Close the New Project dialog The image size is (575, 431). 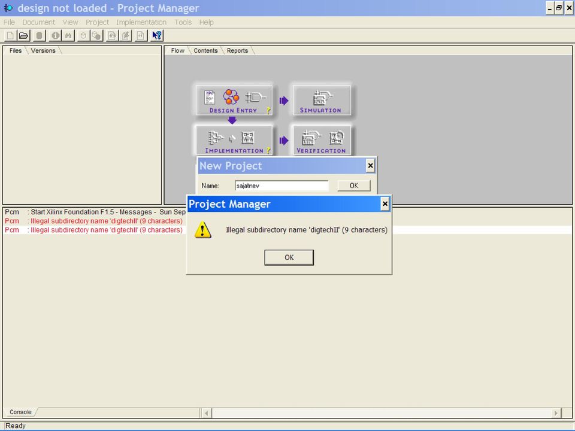(x=370, y=166)
